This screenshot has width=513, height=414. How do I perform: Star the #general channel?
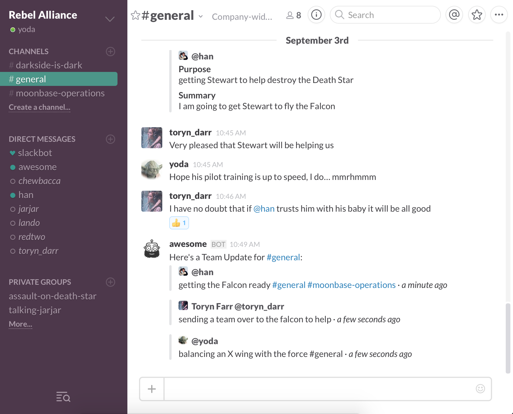click(135, 15)
